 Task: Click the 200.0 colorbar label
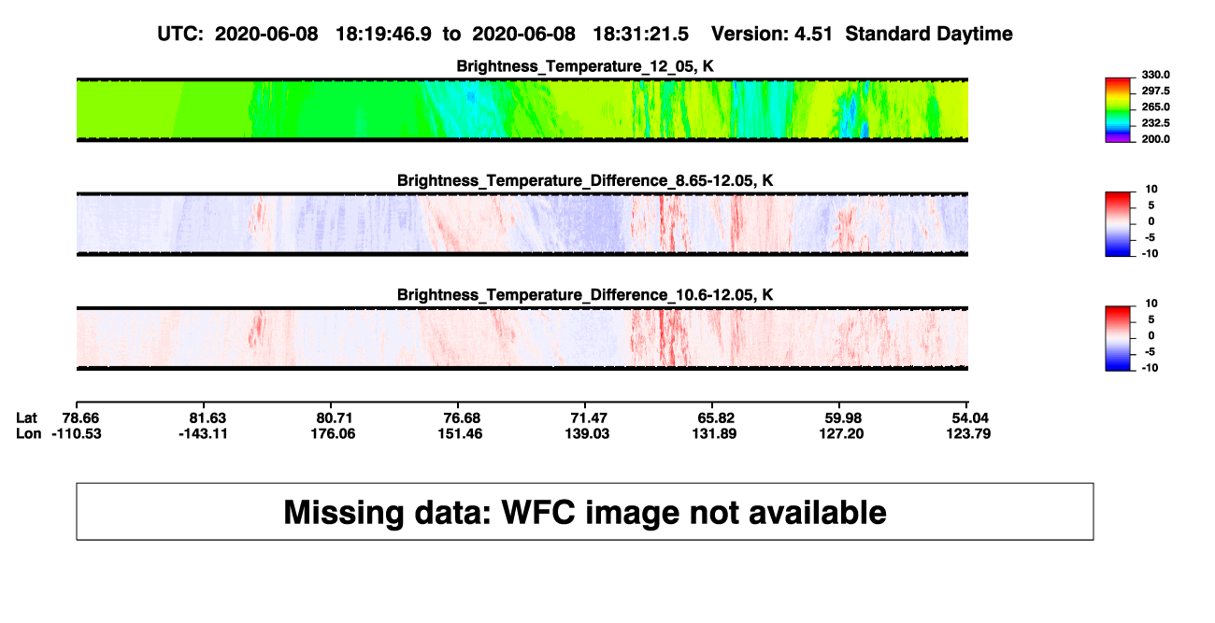point(1155,139)
